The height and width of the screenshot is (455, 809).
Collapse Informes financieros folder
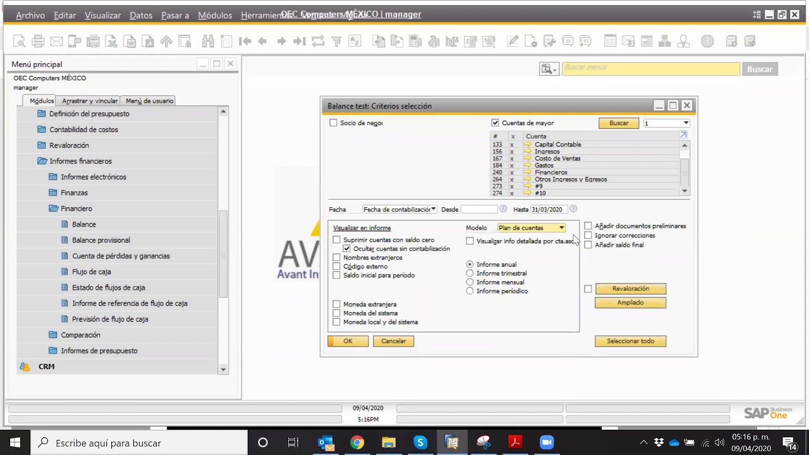click(42, 161)
